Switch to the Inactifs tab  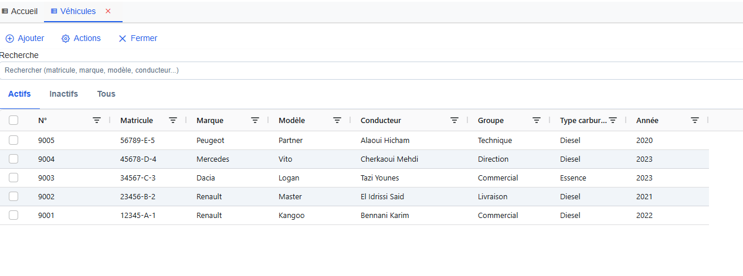coord(63,94)
